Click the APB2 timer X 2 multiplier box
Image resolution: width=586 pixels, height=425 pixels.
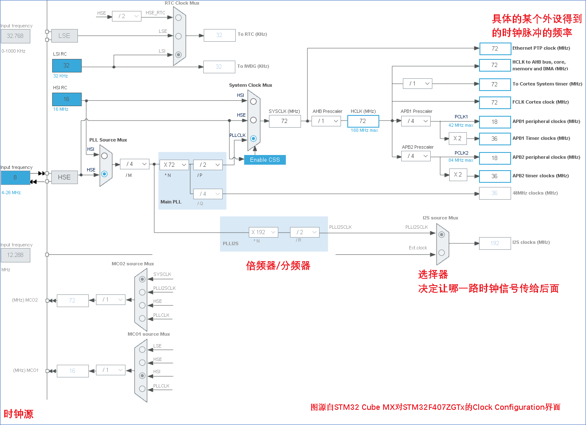tap(458, 174)
